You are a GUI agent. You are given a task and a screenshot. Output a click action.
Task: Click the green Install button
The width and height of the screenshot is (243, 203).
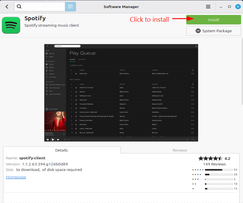coord(214,20)
